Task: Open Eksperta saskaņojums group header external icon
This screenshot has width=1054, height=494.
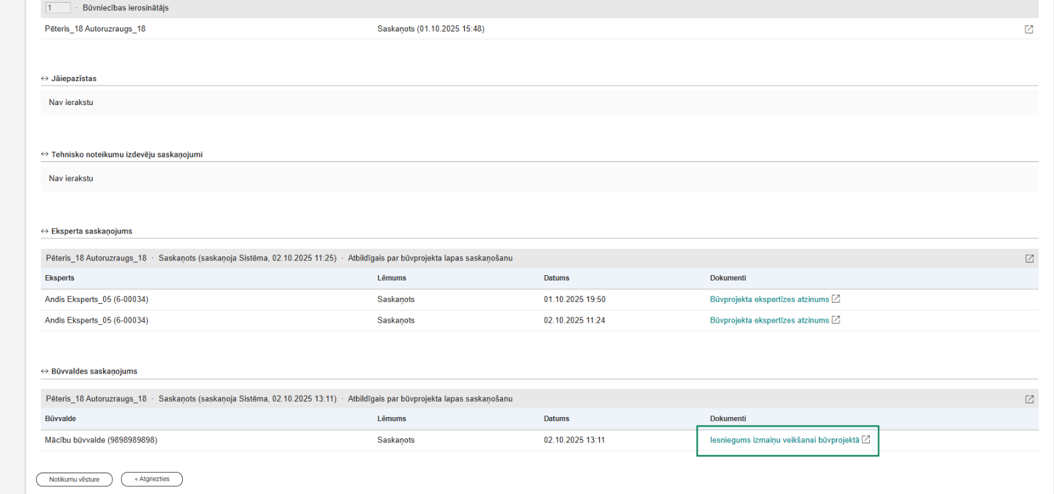Action: point(1029,258)
